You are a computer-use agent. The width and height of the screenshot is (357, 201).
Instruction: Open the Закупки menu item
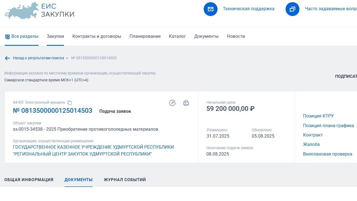55,36
